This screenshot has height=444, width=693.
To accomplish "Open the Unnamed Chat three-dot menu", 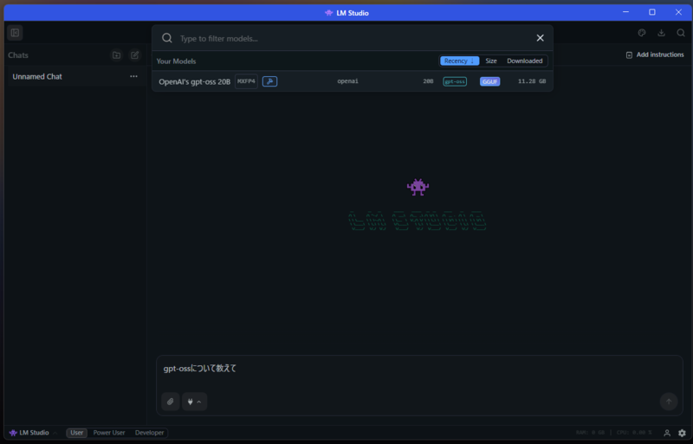I will (x=133, y=77).
